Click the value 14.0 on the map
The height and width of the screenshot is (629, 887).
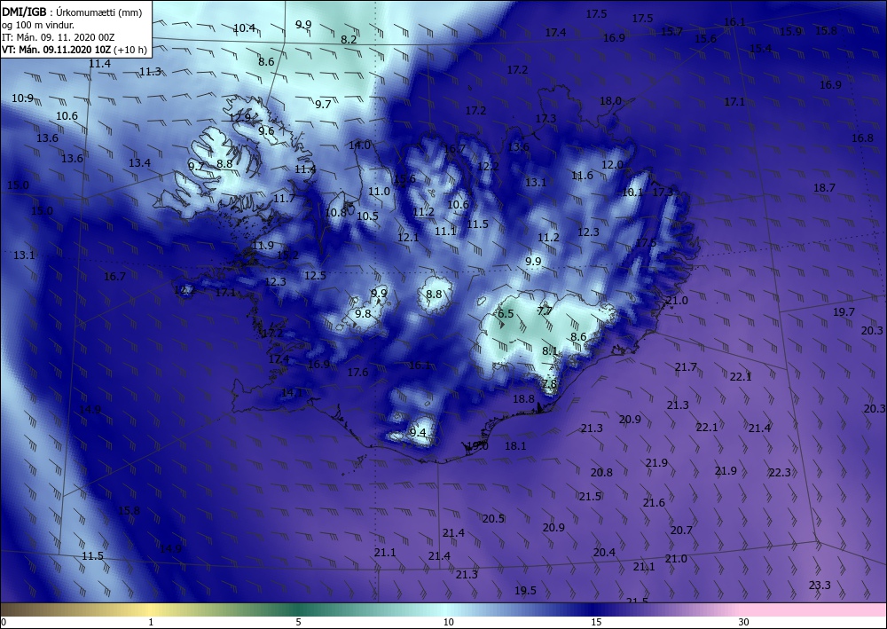pos(359,145)
